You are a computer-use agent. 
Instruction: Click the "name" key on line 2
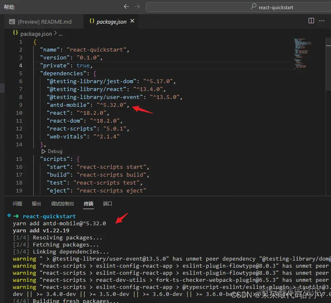[x=50, y=49]
